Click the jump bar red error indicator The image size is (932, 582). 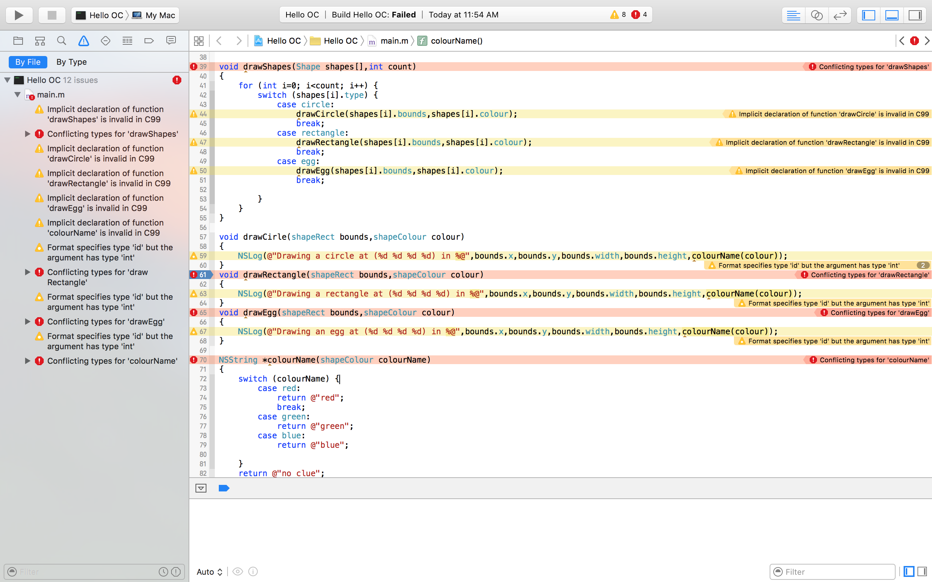(914, 41)
